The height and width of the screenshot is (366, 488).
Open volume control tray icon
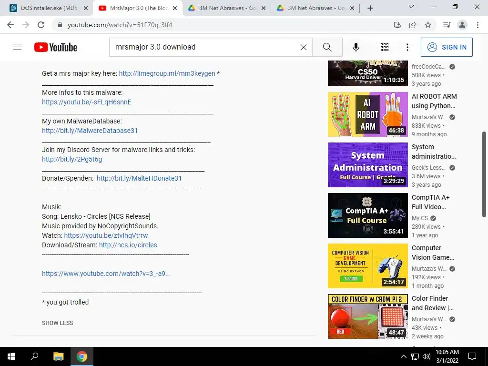(x=427, y=356)
